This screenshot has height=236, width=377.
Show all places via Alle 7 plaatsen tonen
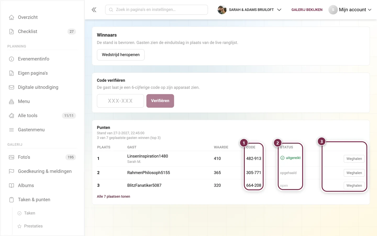113,196
